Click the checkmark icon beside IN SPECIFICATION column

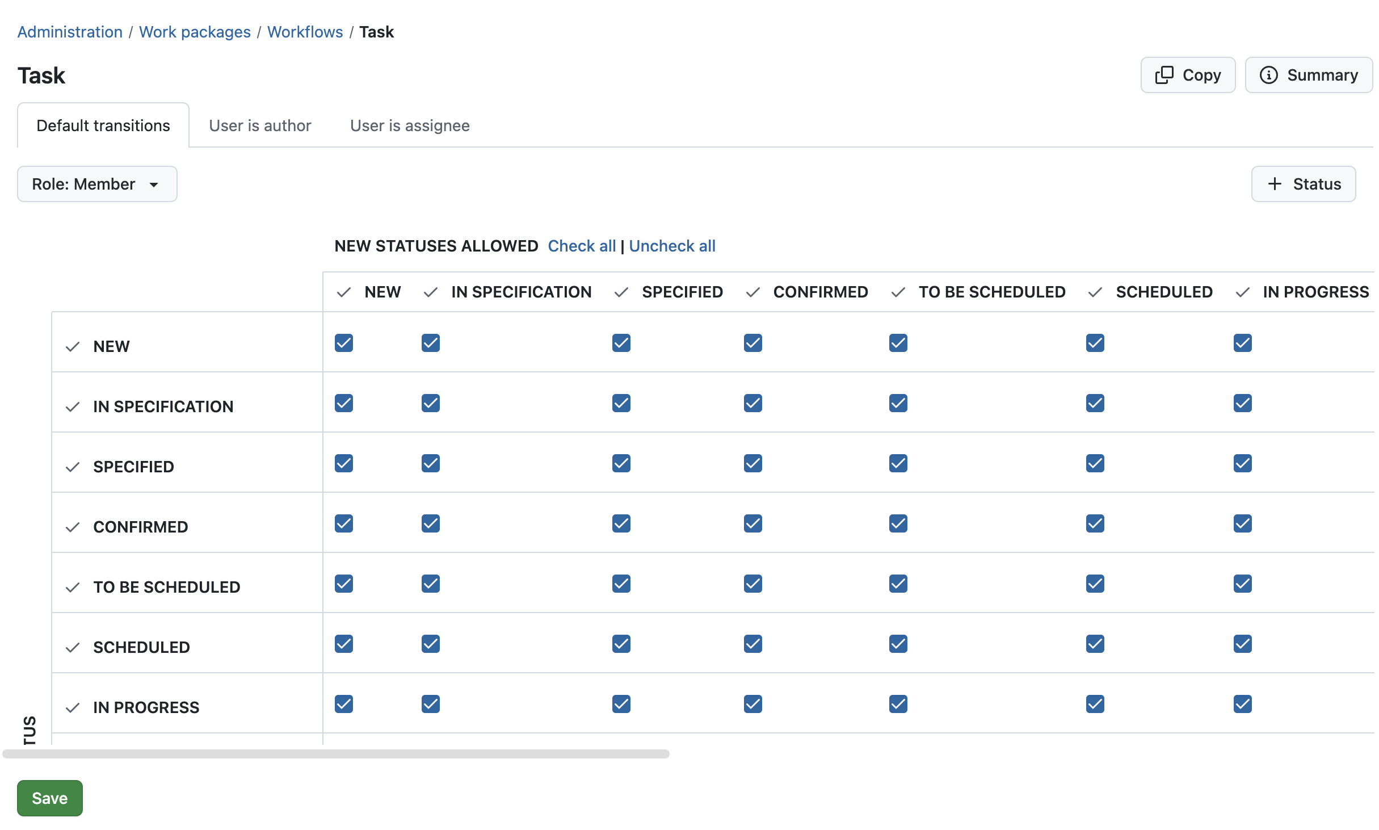[x=430, y=292]
